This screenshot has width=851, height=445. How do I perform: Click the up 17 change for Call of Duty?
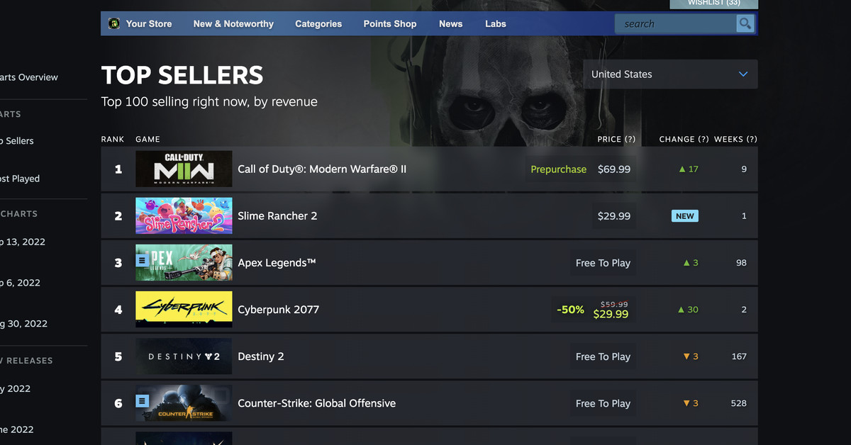688,169
